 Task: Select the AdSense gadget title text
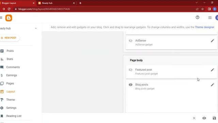(141, 41)
